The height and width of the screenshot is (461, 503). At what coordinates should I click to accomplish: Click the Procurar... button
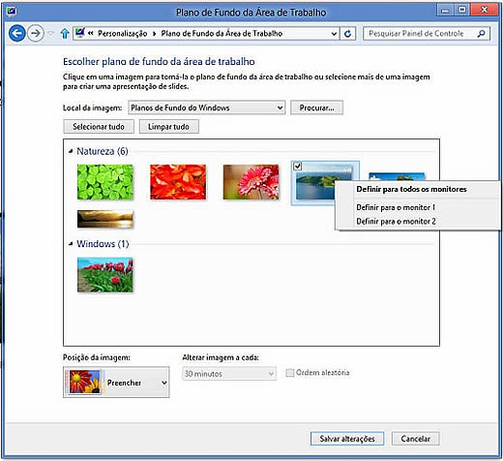316,108
